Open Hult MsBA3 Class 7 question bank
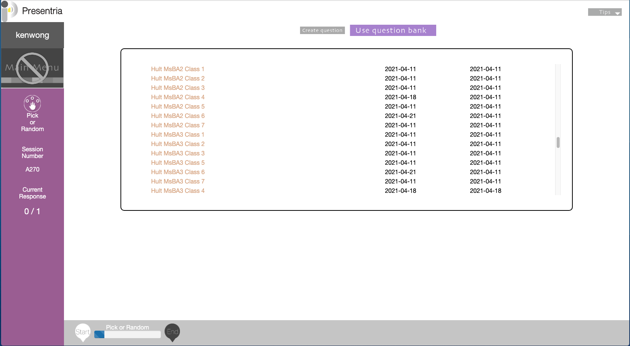 (x=178, y=181)
